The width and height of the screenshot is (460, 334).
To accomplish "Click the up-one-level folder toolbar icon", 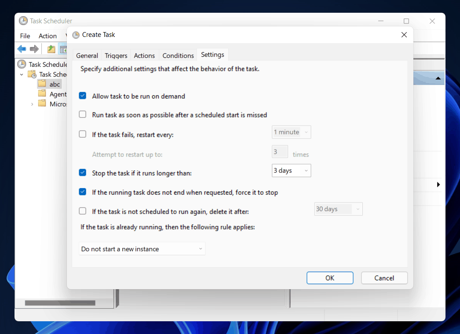I will click(x=51, y=49).
